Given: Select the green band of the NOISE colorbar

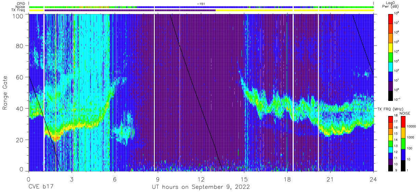Looking at the screenshot, I should [403, 143].
